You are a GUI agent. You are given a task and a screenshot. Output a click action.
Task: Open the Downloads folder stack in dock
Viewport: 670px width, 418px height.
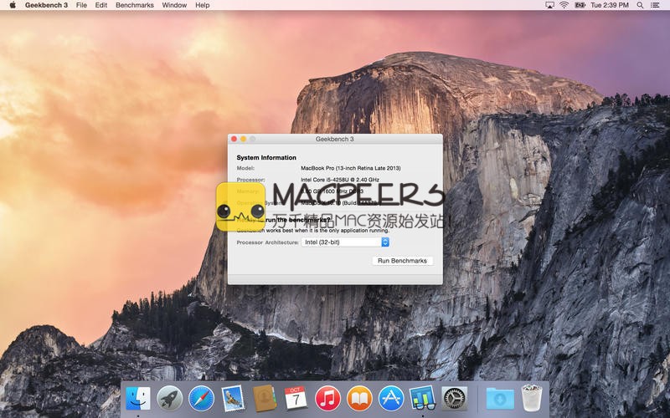coord(500,399)
